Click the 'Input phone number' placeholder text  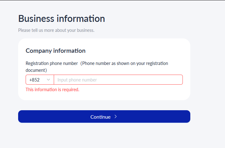point(77,80)
